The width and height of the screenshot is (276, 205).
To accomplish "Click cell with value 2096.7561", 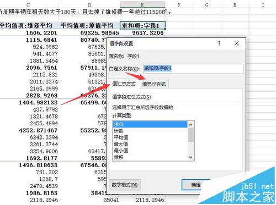I will 29,68.
